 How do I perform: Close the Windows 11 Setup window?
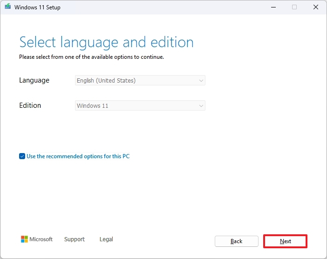pyautogui.click(x=315, y=7)
